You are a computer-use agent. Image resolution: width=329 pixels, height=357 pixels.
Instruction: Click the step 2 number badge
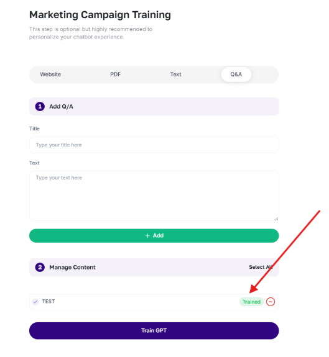(x=40, y=267)
